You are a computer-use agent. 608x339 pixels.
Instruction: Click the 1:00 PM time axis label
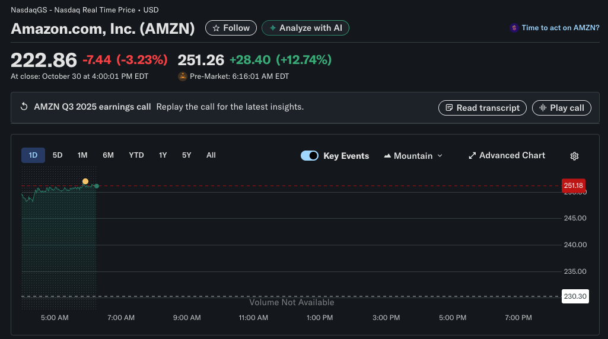coord(320,318)
